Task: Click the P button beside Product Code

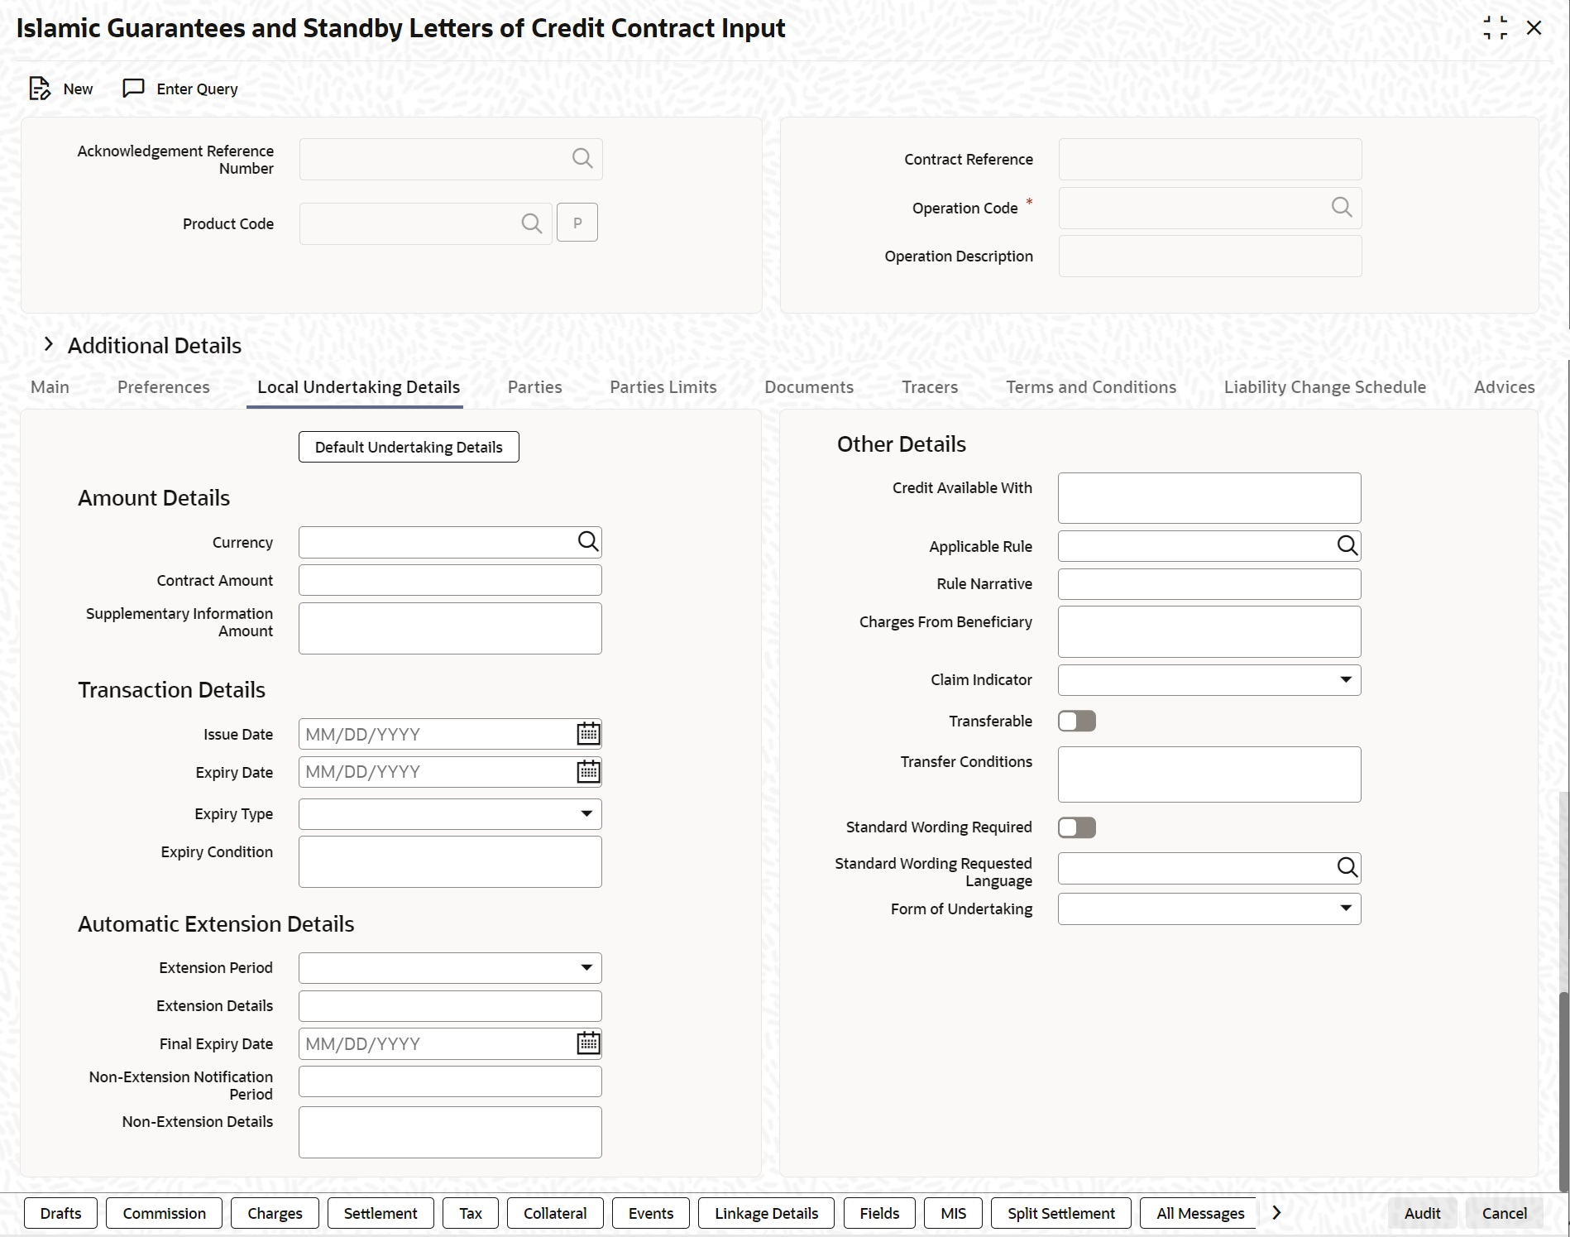Action: (577, 223)
